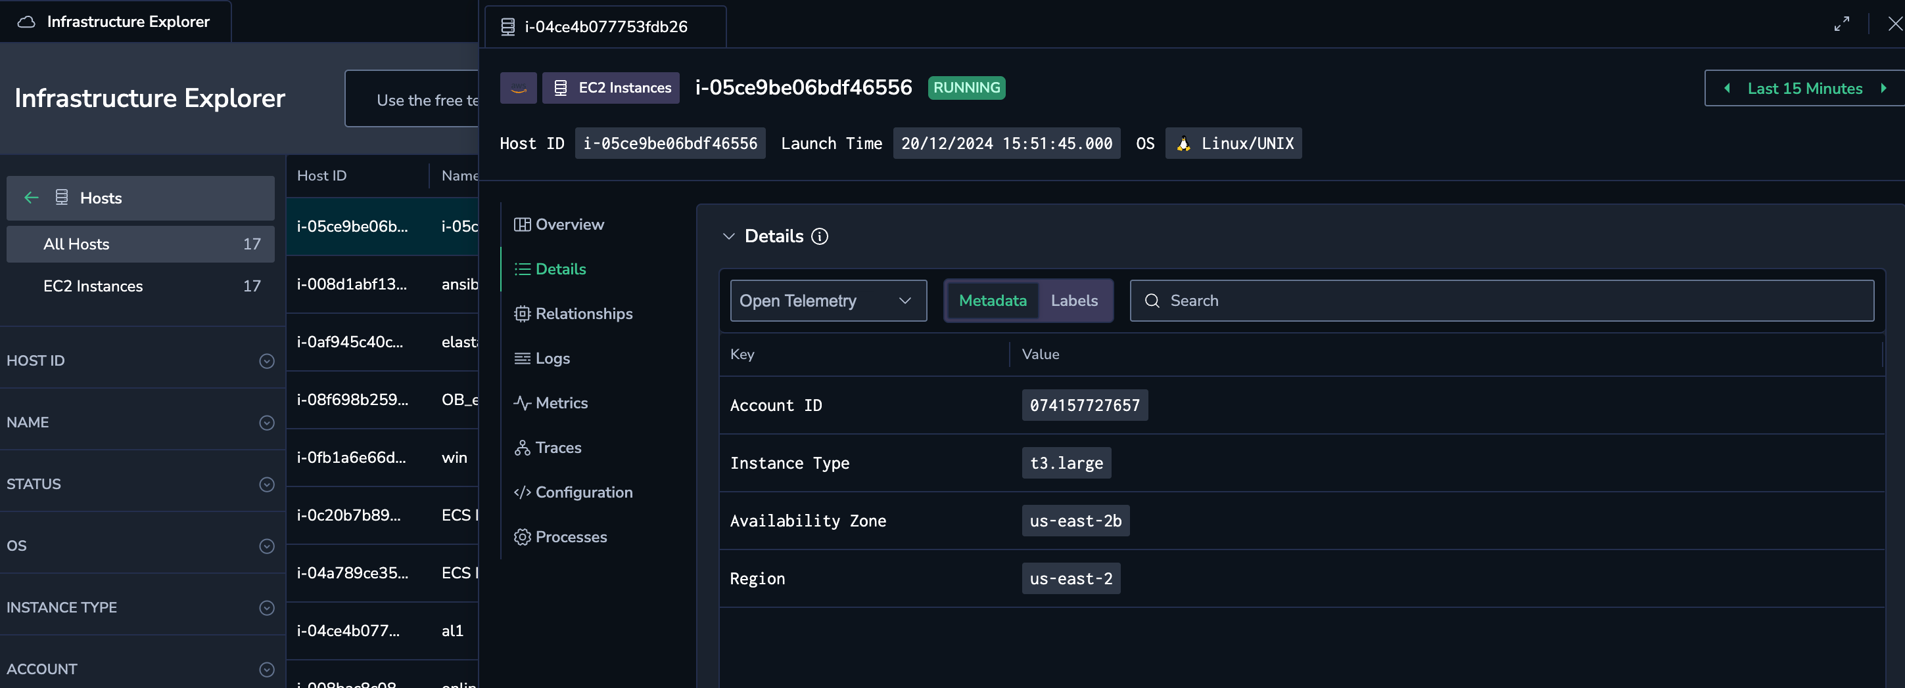Viewport: 1905px width, 688px height.
Task: Expand the ACCOUNT filter
Action: [x=267, y=670]
